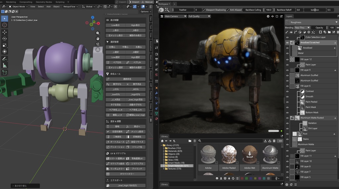Create new folder in Library
Image resolution: width=339 pixels, height=189 pixels.
pyautogui.click(x=190, y=141)
